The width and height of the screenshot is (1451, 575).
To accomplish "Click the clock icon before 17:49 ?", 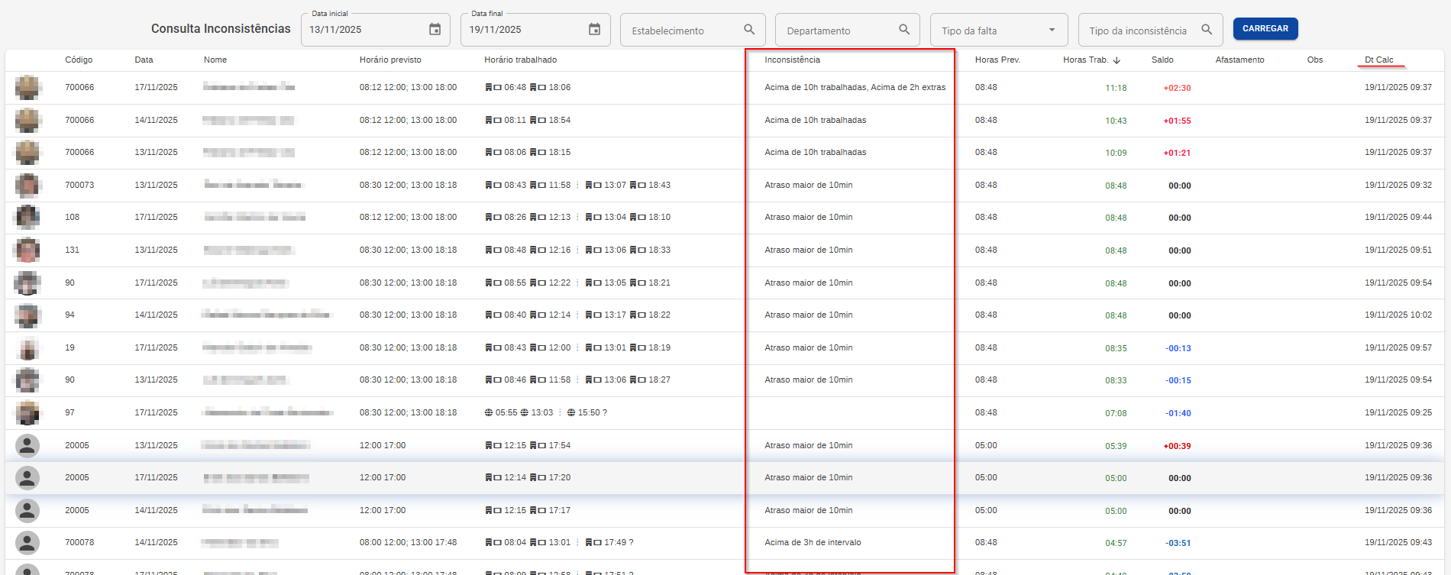I will [x=593, y=543].
